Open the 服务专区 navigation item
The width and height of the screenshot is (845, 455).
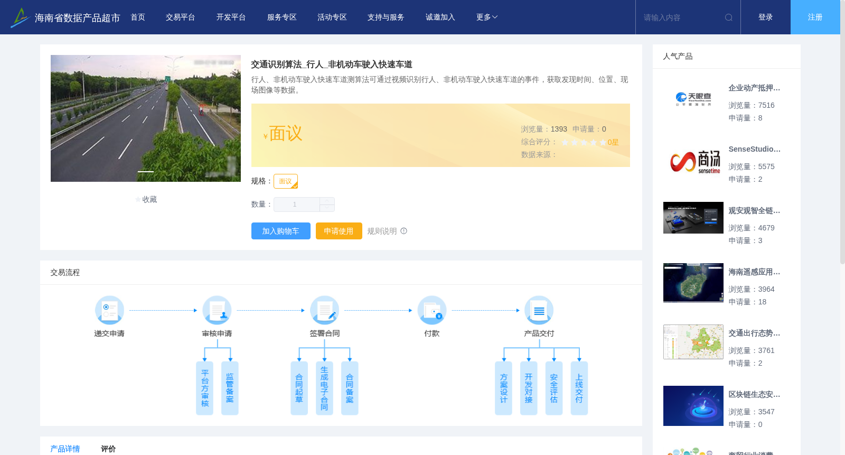pyautogui.click(x=282, y=17)
